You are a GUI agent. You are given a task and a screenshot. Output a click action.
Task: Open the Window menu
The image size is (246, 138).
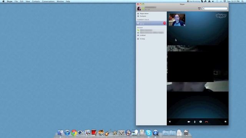click(x=60, y=2)
